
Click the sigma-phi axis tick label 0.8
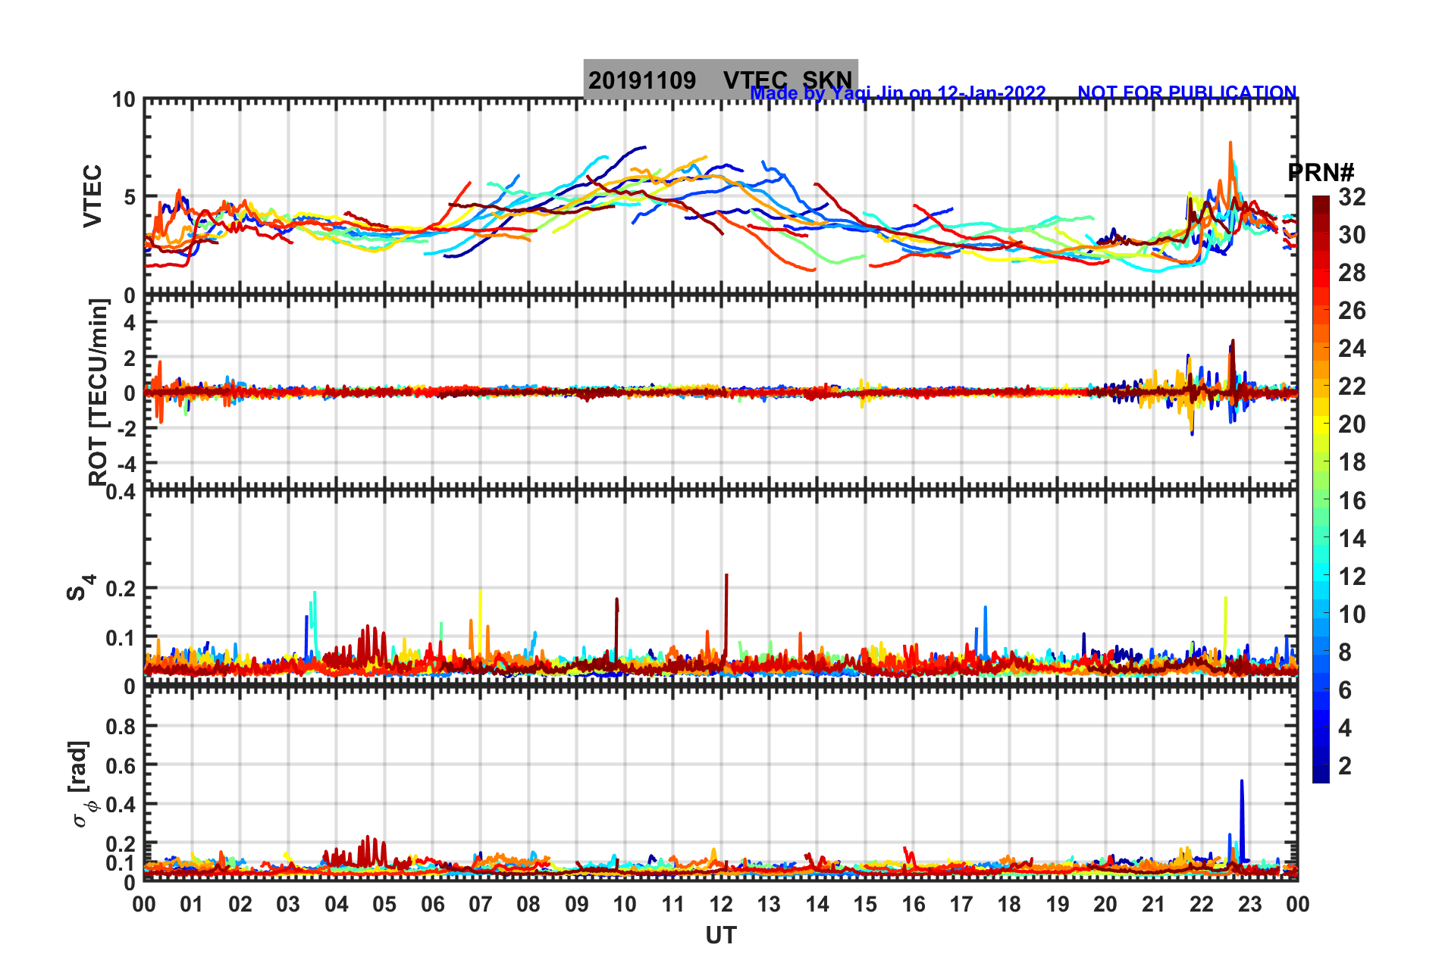[122, 727]
